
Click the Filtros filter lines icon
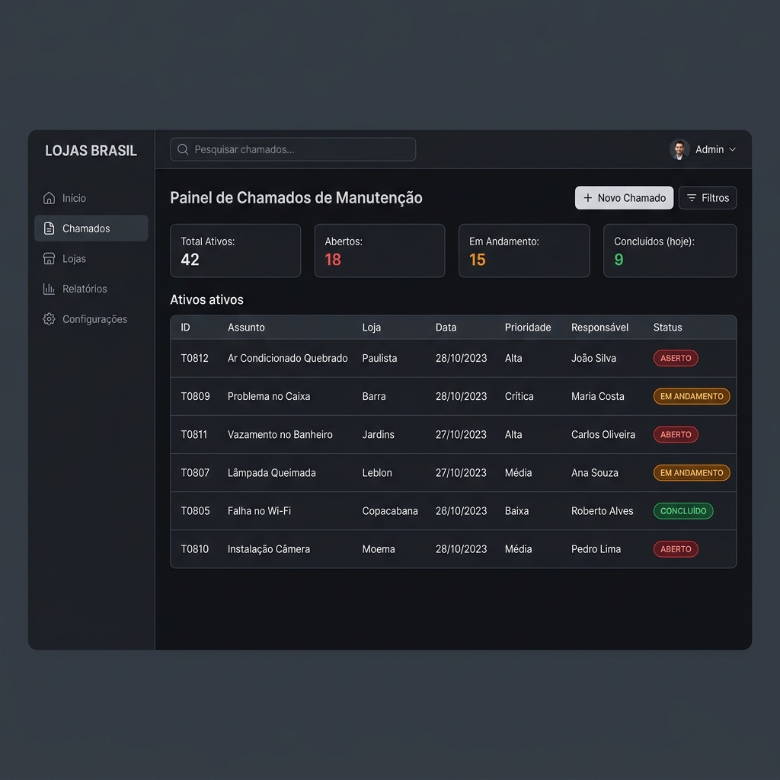692,198
